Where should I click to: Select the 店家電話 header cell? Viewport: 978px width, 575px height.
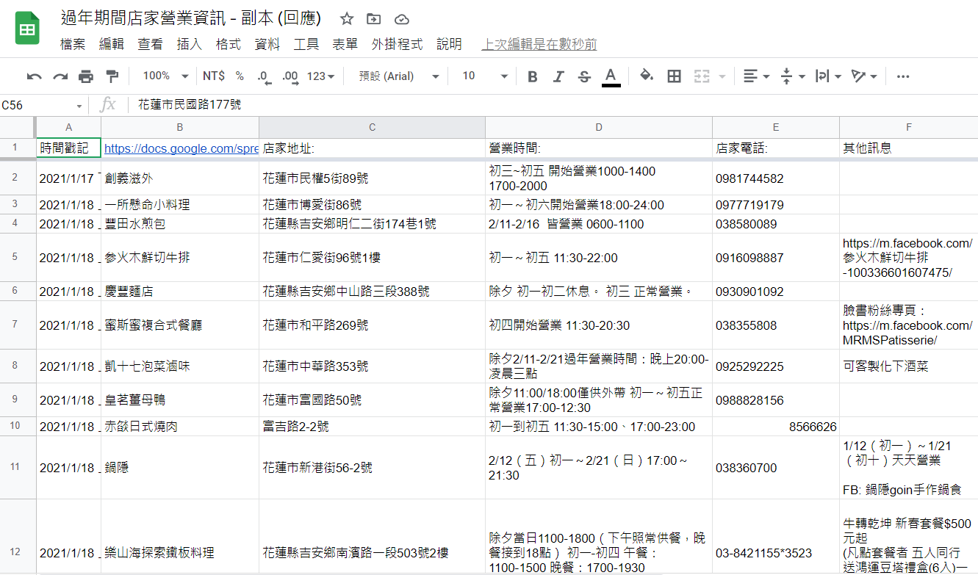click(776, 148)
